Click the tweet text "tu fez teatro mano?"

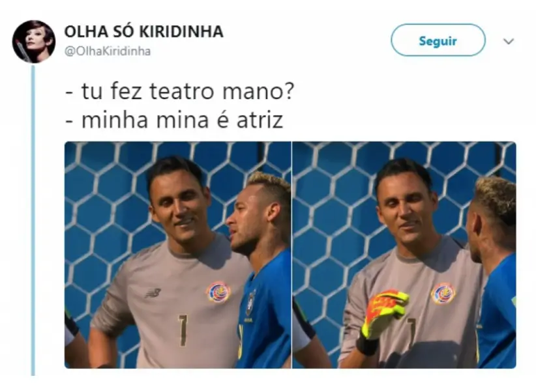tap(187, 91)
